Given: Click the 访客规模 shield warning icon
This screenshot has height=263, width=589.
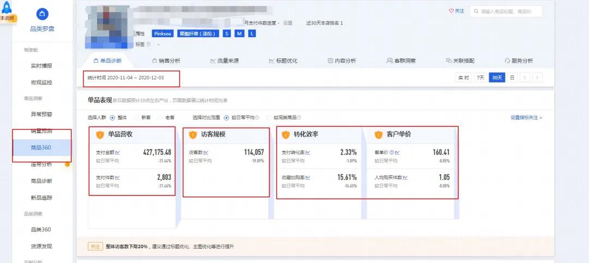Looking at the screenshot, I should 193,135.
